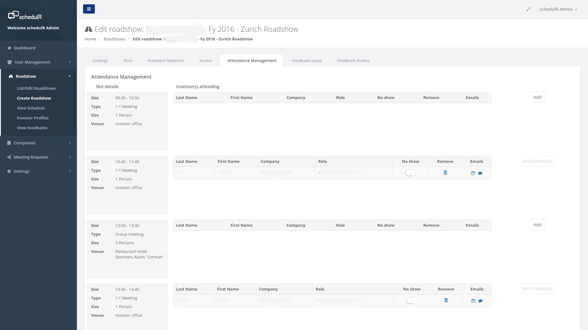Open List/Edit Roadshows
Image resolution: width=588 pixels, height=330 pixels.
[x=36, y=88]
